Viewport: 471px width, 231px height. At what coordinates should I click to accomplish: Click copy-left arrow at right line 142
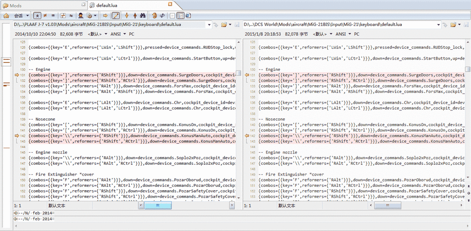point(248,136)
